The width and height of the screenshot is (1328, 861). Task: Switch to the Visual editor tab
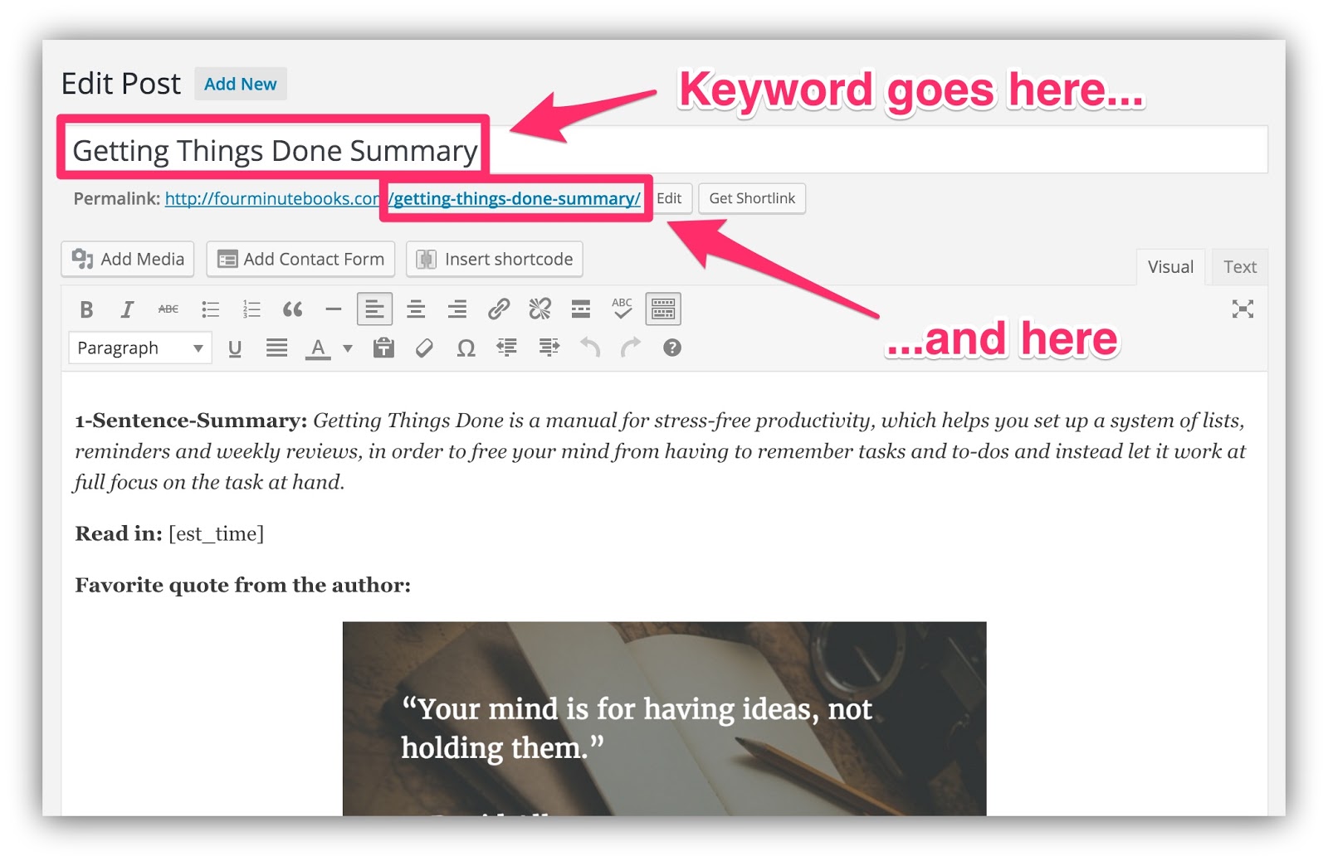click(x=1170, y=267)
